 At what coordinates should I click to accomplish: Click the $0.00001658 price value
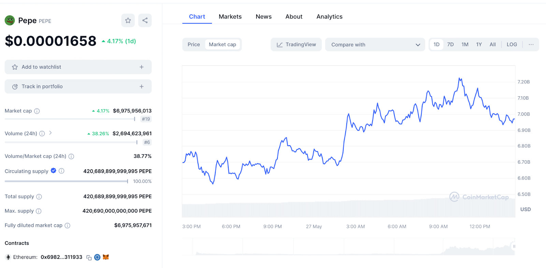(x=51, y=41)
